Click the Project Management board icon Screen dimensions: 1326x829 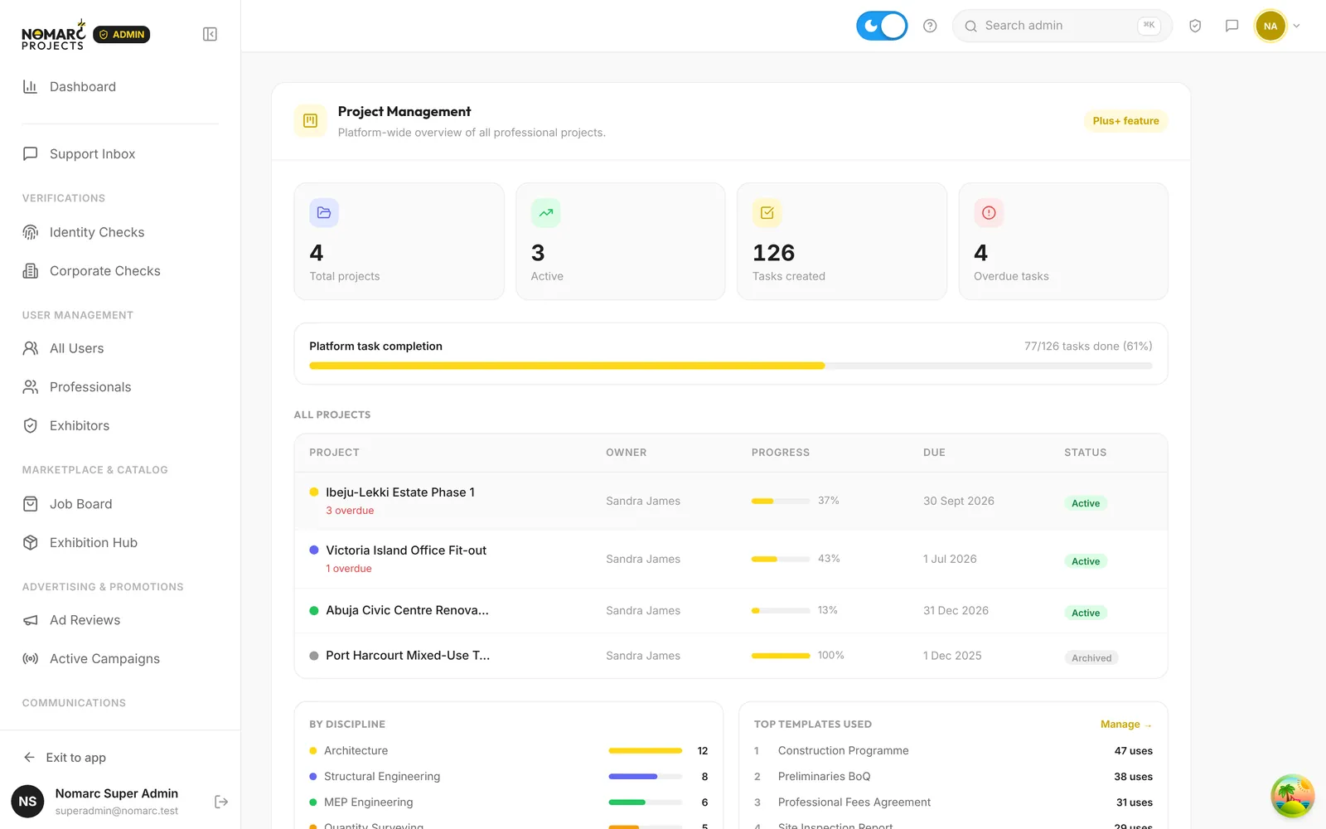click(310, 121)
